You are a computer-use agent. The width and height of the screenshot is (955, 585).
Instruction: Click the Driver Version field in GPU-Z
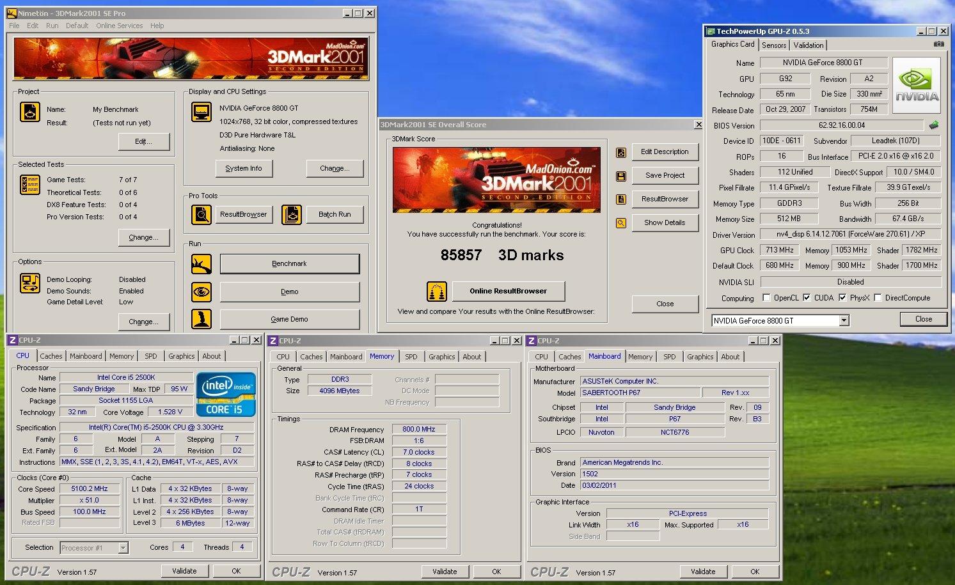851,235
